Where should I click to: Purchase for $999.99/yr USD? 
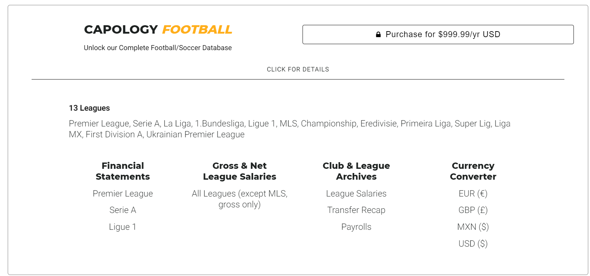click(x=438, y=34)
